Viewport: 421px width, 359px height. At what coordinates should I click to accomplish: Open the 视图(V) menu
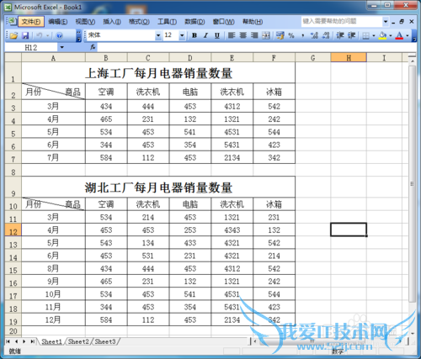coord(85,21)
